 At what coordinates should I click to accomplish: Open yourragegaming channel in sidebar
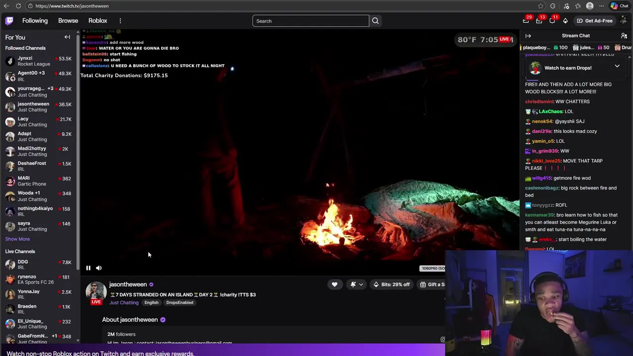pos(39,91)
